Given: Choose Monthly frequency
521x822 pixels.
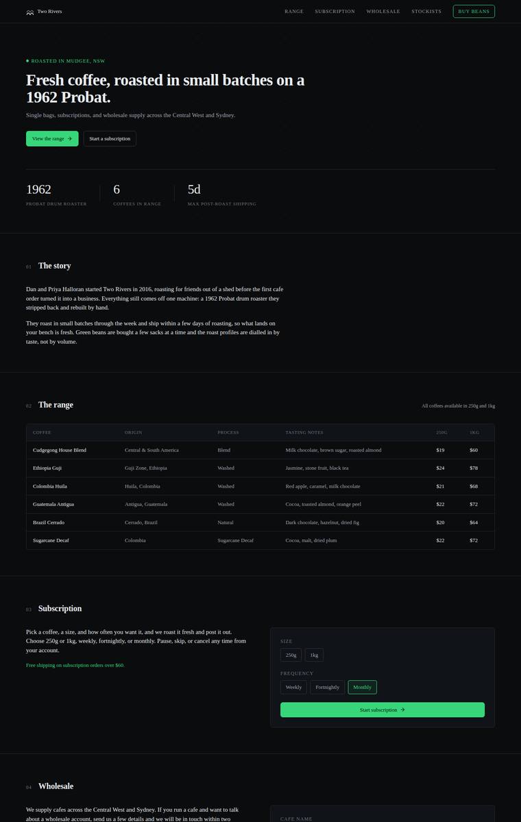Looking at the screenshot, I should pos(363,687).
